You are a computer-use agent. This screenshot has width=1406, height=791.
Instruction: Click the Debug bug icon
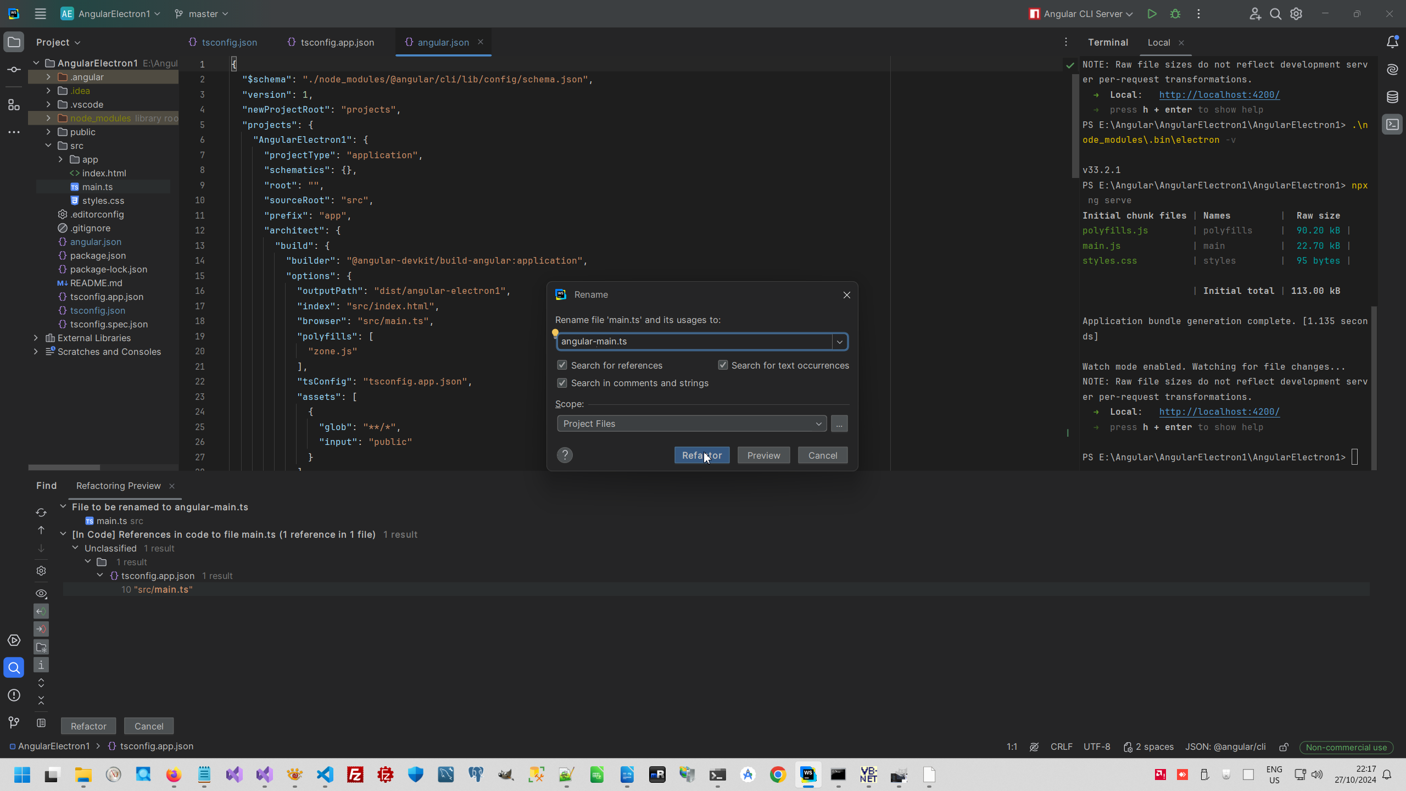[1175, 14]
